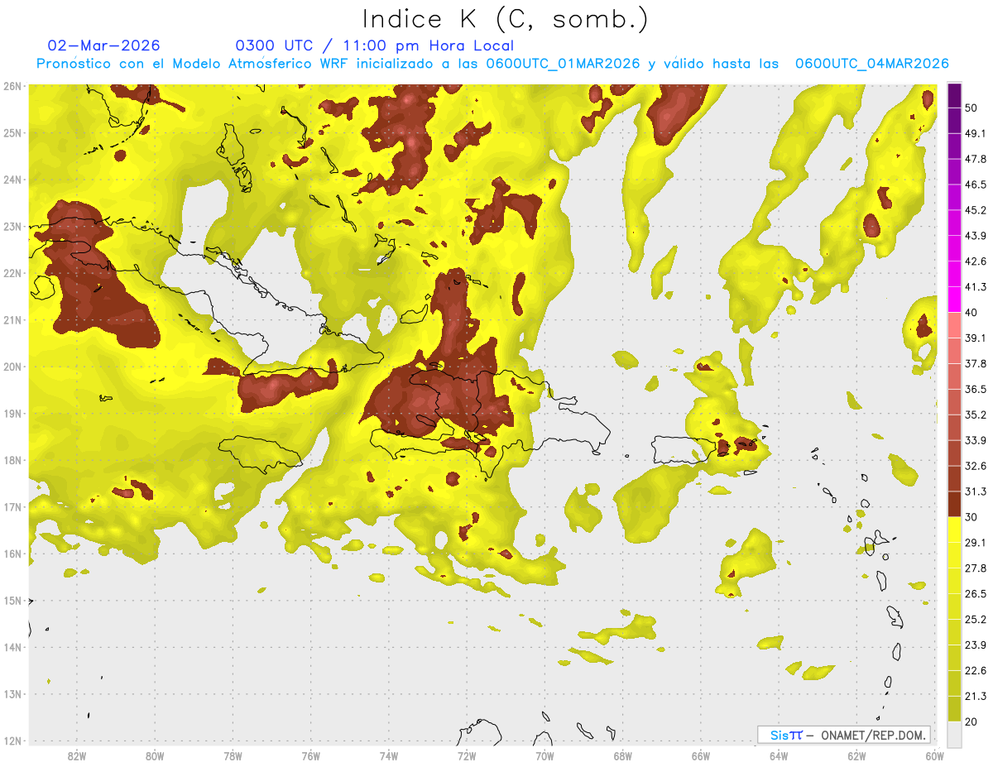Viewport: 993px width, 767px height.
Task: Click the color scale value '43.9'
Action: (976, 236)
